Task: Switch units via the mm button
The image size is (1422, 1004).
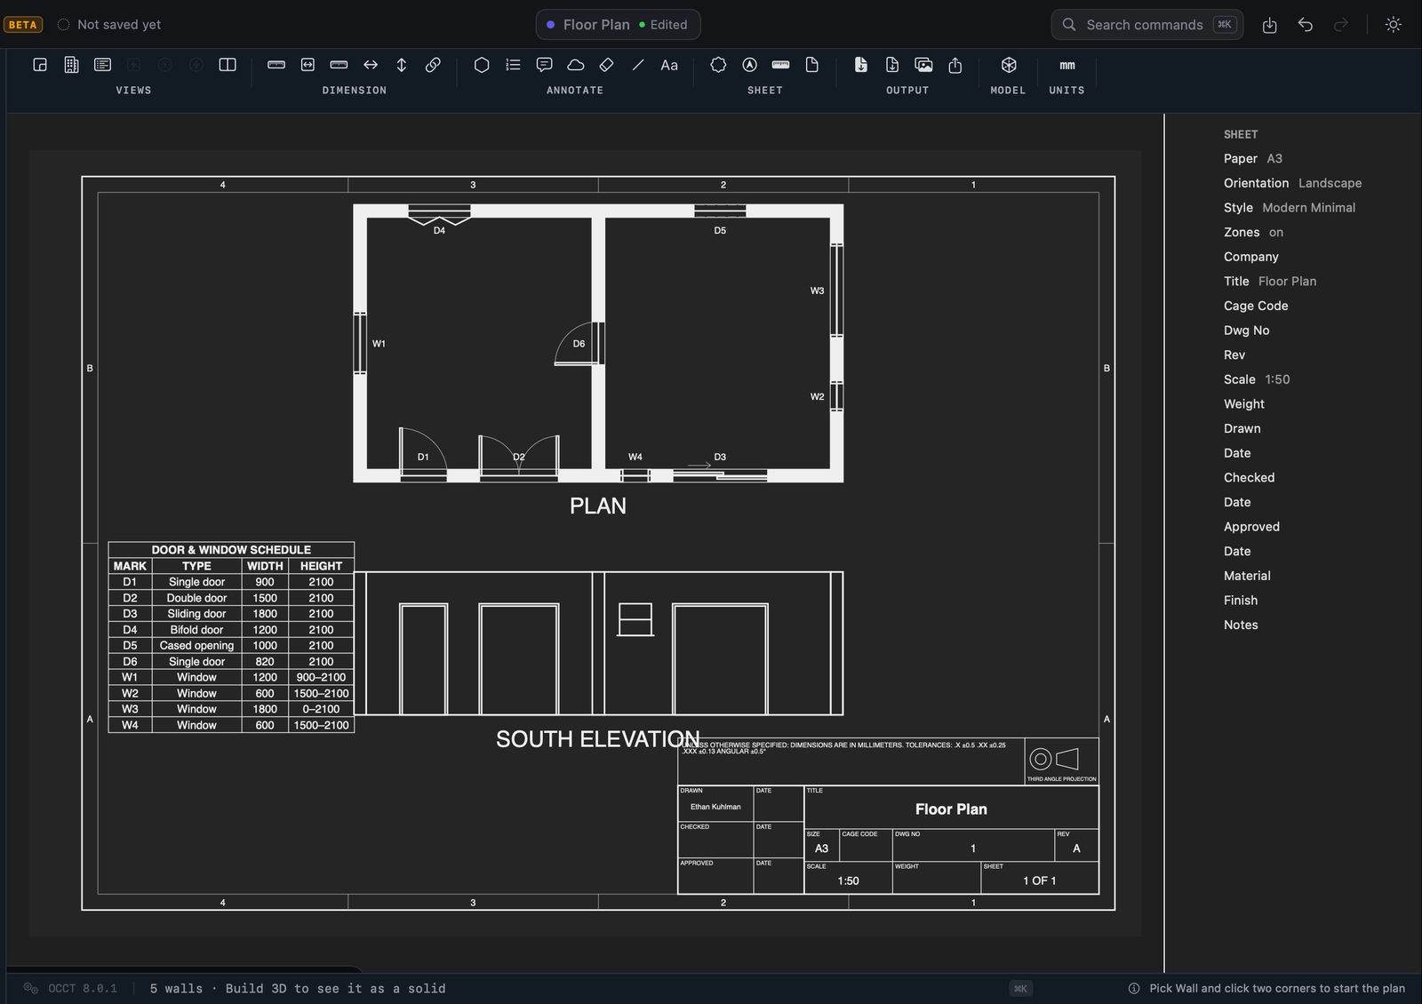Action: click(x=1067, y=65)
